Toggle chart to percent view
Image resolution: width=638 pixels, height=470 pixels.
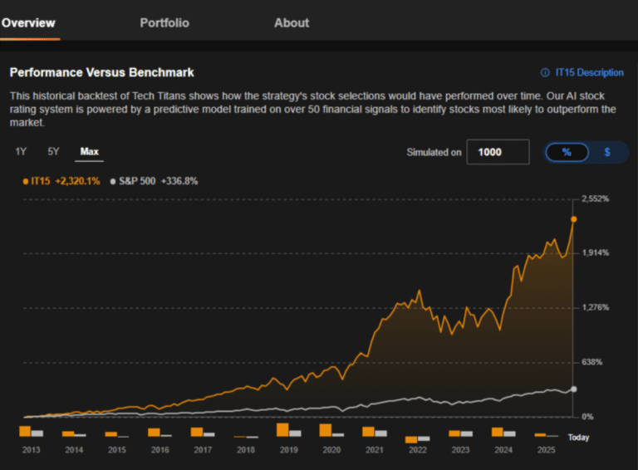click(567, 152)
